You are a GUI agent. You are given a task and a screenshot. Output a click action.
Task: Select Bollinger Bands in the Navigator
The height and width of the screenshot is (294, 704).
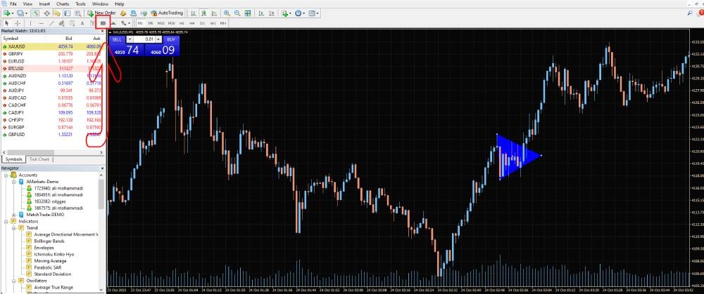click(49, 241)
